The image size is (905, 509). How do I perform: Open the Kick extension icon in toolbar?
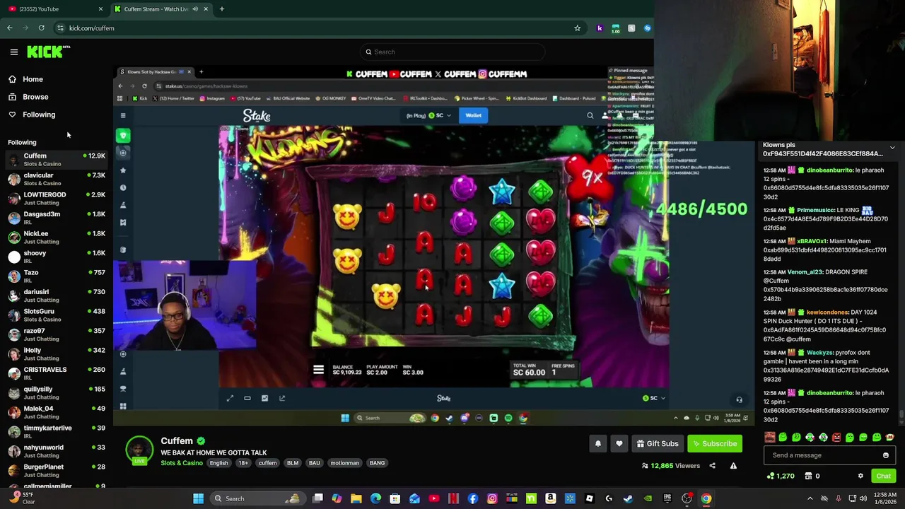(x=600, y=28)
